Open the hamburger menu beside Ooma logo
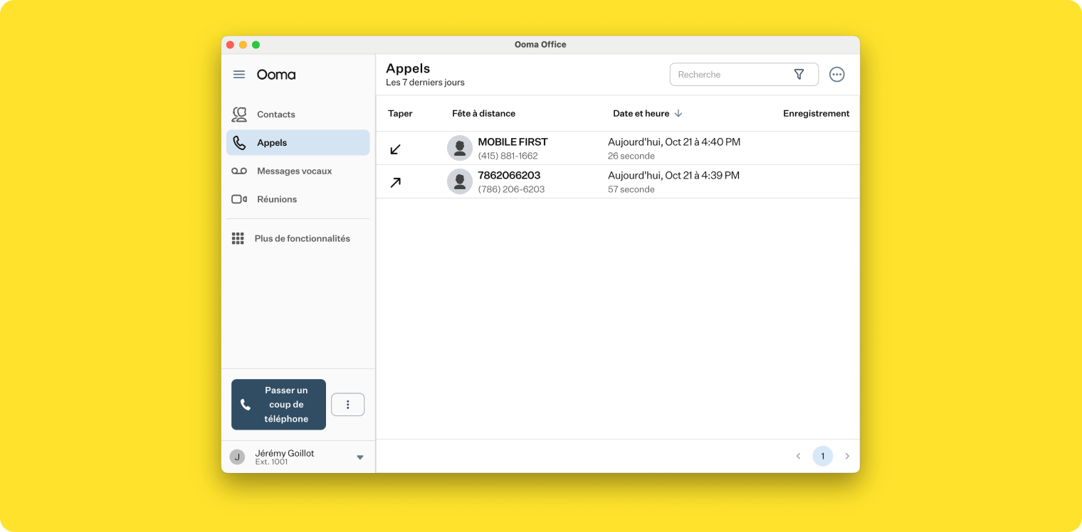 [239, 75]
